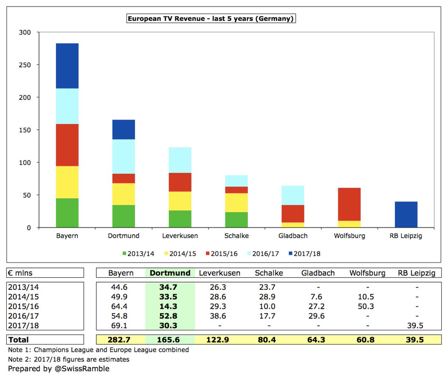
Task: Click the green 2013/14 legend swatch
Action: coord(125,254)
